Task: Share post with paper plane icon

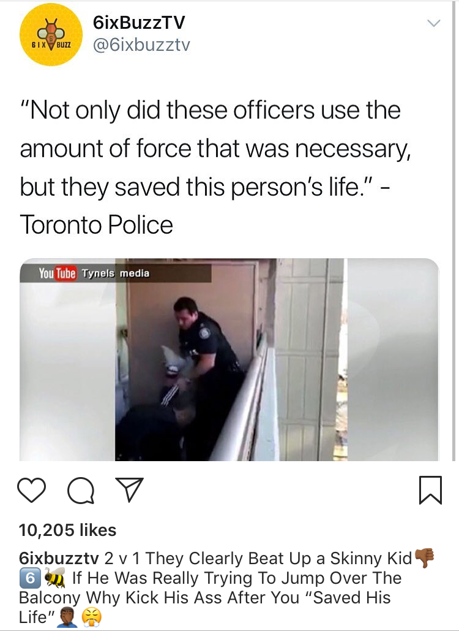Action: tap(129, 489)
